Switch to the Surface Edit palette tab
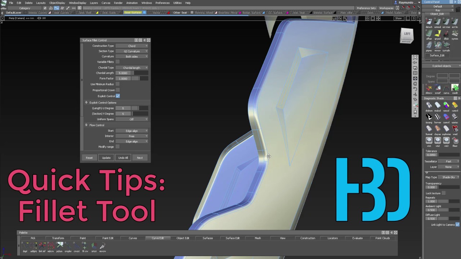461x259 pixels. 233,238
